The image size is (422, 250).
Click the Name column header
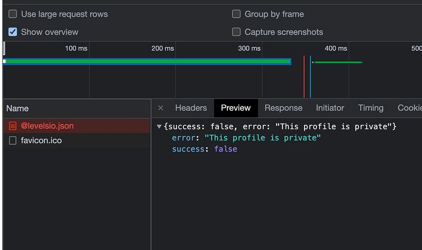18,109
